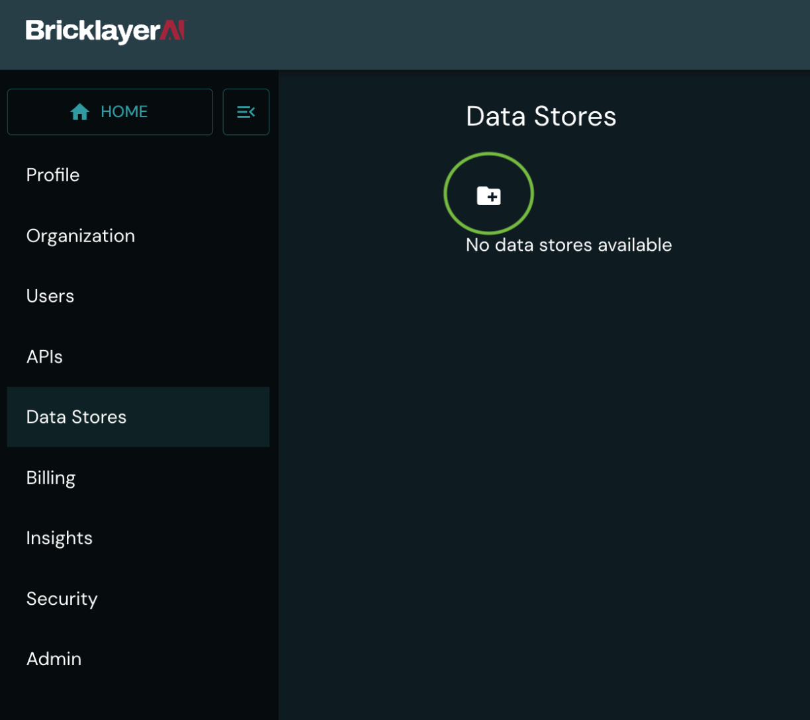The height and width of the screenshot is (720, 810).
Task: Open the Users section
Action: click(50, 296)
